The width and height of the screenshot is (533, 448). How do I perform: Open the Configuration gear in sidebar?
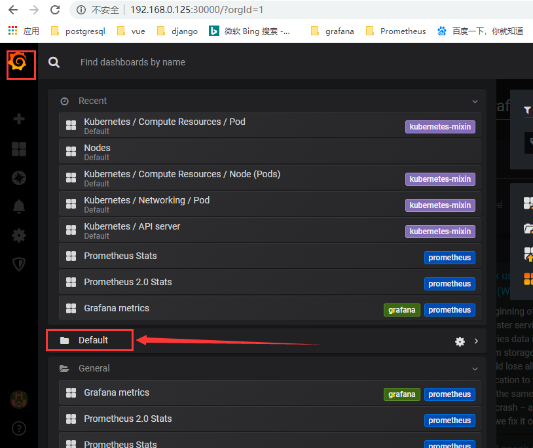click(x=19, y=235)
